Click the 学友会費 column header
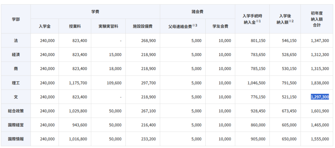Screen dimensions: 335x148 coord(220,26)
